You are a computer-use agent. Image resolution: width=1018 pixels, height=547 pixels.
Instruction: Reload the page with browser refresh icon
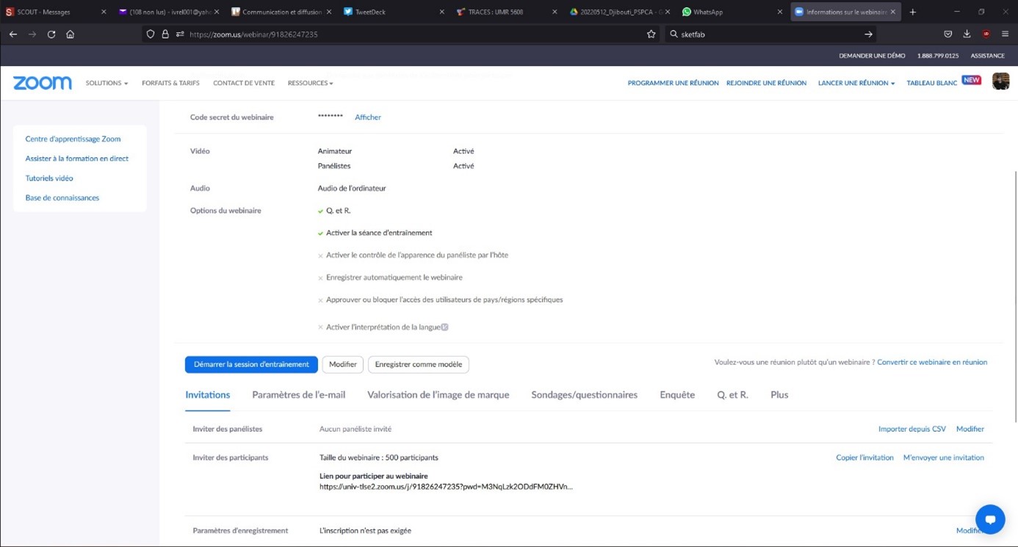tap(51, 35)
